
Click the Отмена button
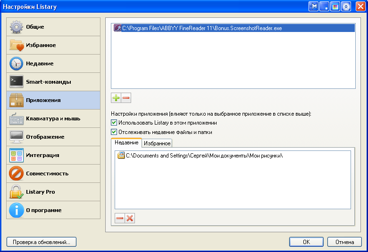pos(344,242)
